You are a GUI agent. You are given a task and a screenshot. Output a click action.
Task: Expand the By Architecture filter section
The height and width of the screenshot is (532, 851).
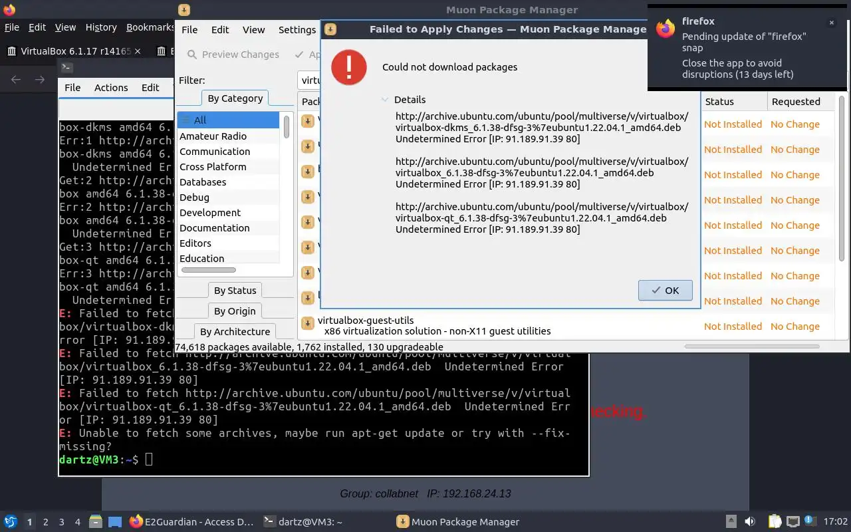click(x=235, y=332)
